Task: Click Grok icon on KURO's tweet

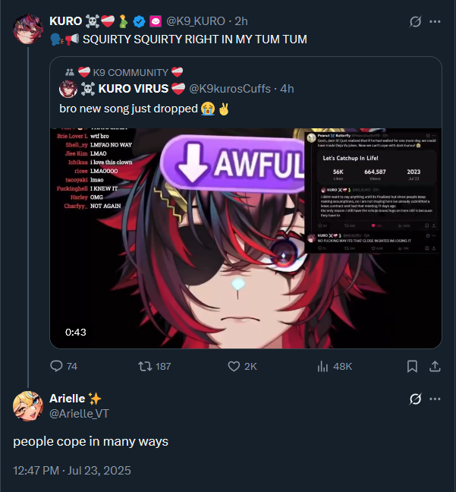Action: click(x=415, y=22)
